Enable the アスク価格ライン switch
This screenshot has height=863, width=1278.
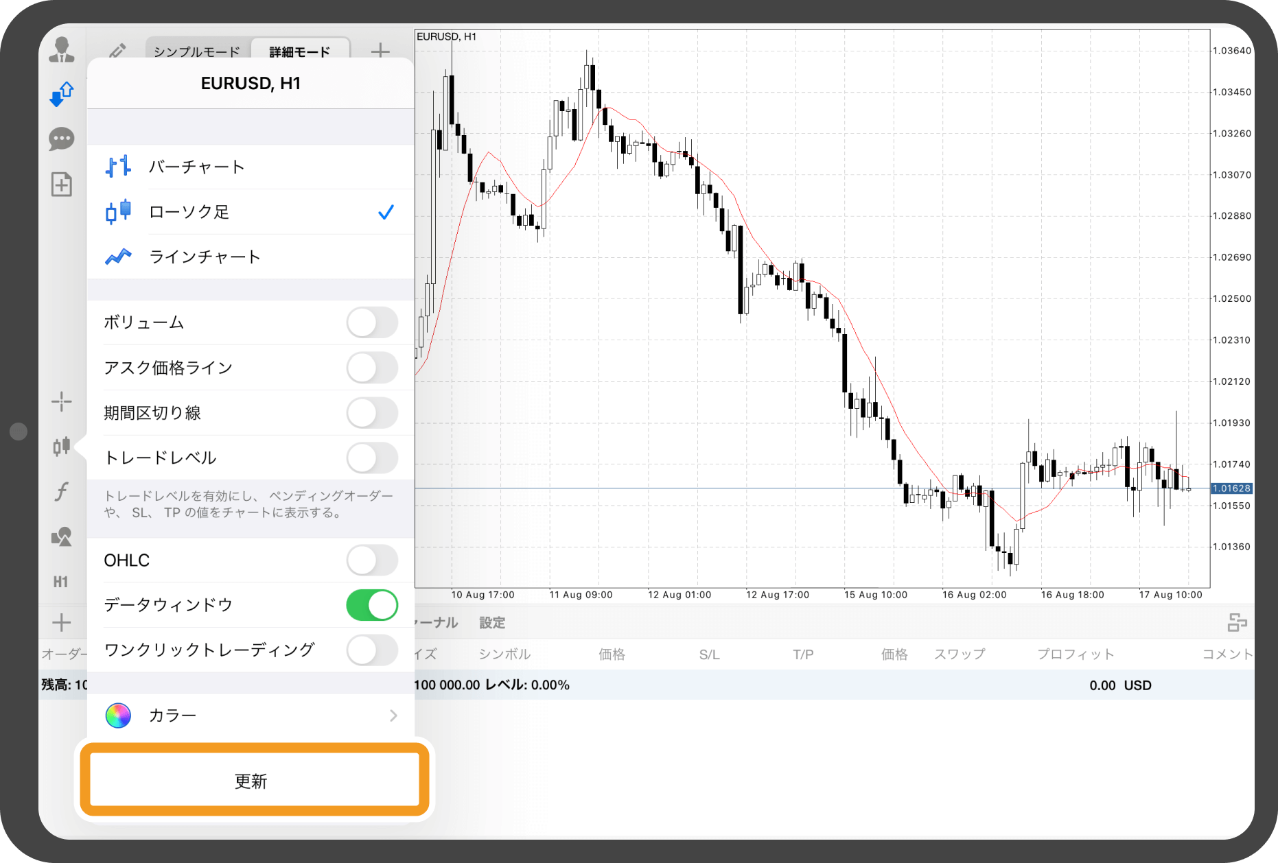pos(372,368)
